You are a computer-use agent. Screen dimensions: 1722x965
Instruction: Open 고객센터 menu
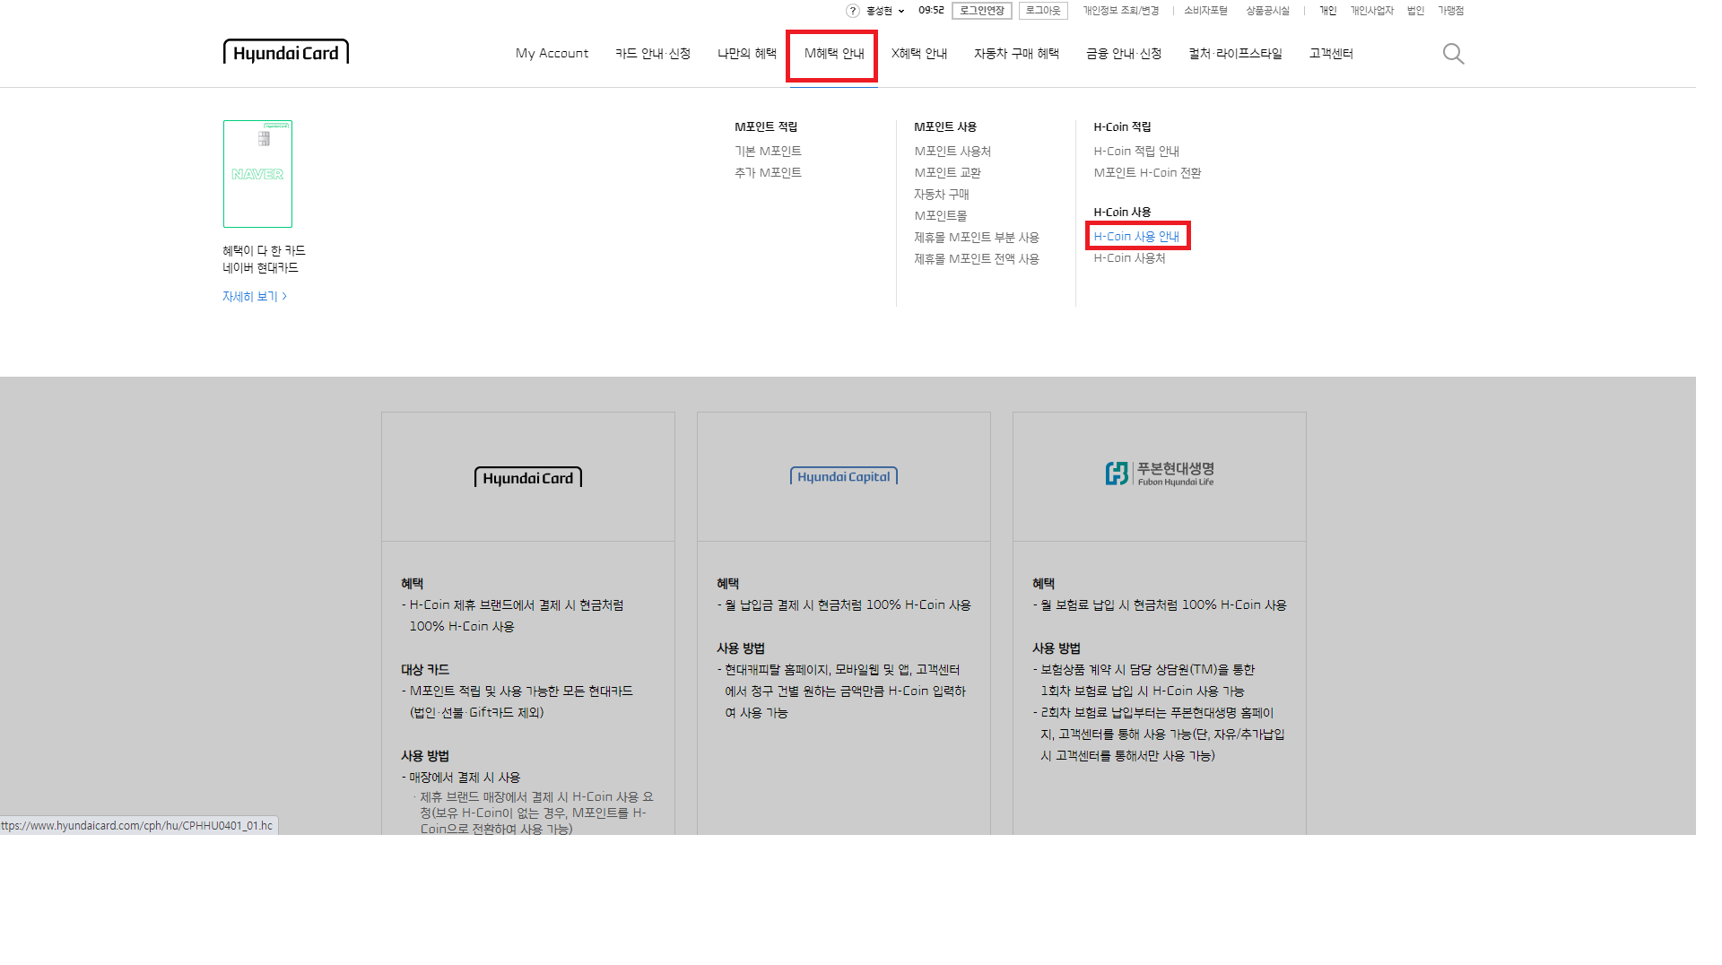[x=1331, y=54]
